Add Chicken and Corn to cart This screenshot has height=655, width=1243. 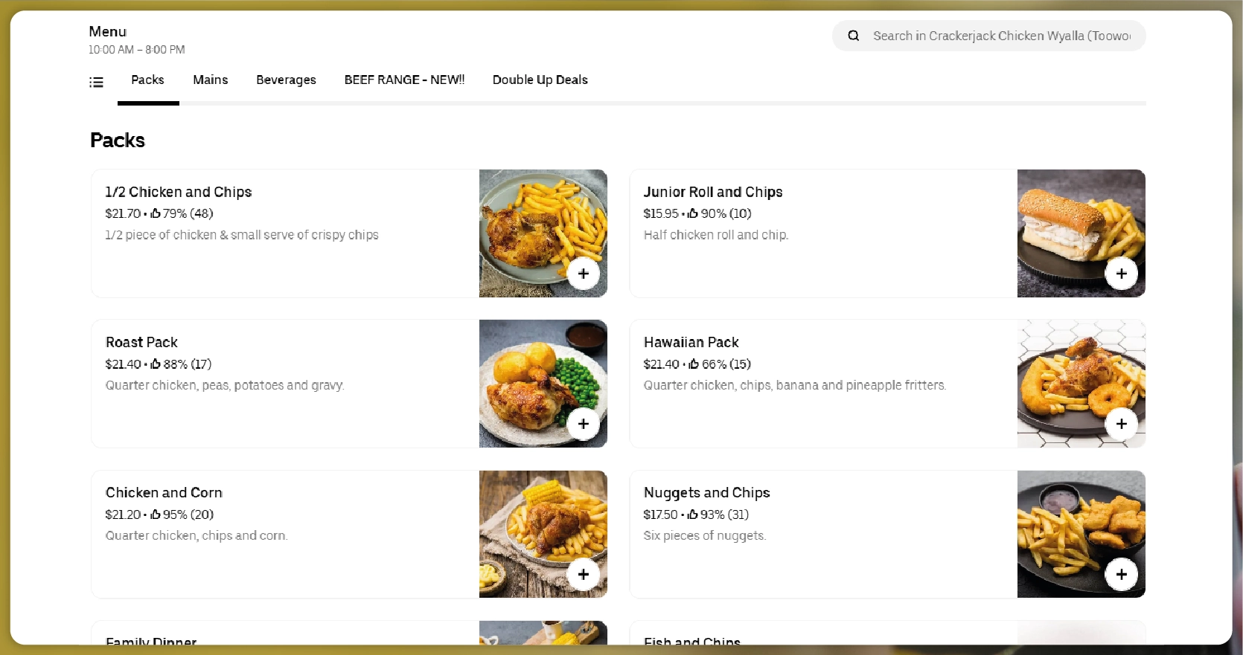(584, 575)
